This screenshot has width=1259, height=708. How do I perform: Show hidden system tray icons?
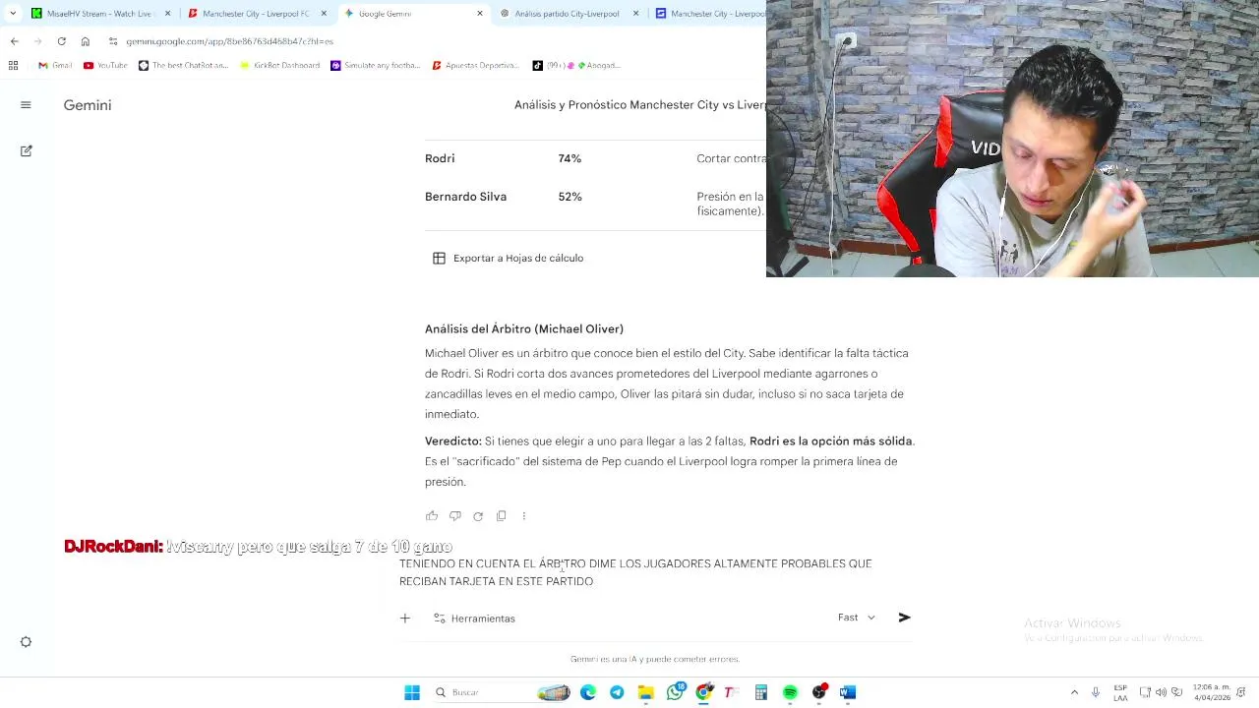1074,692
